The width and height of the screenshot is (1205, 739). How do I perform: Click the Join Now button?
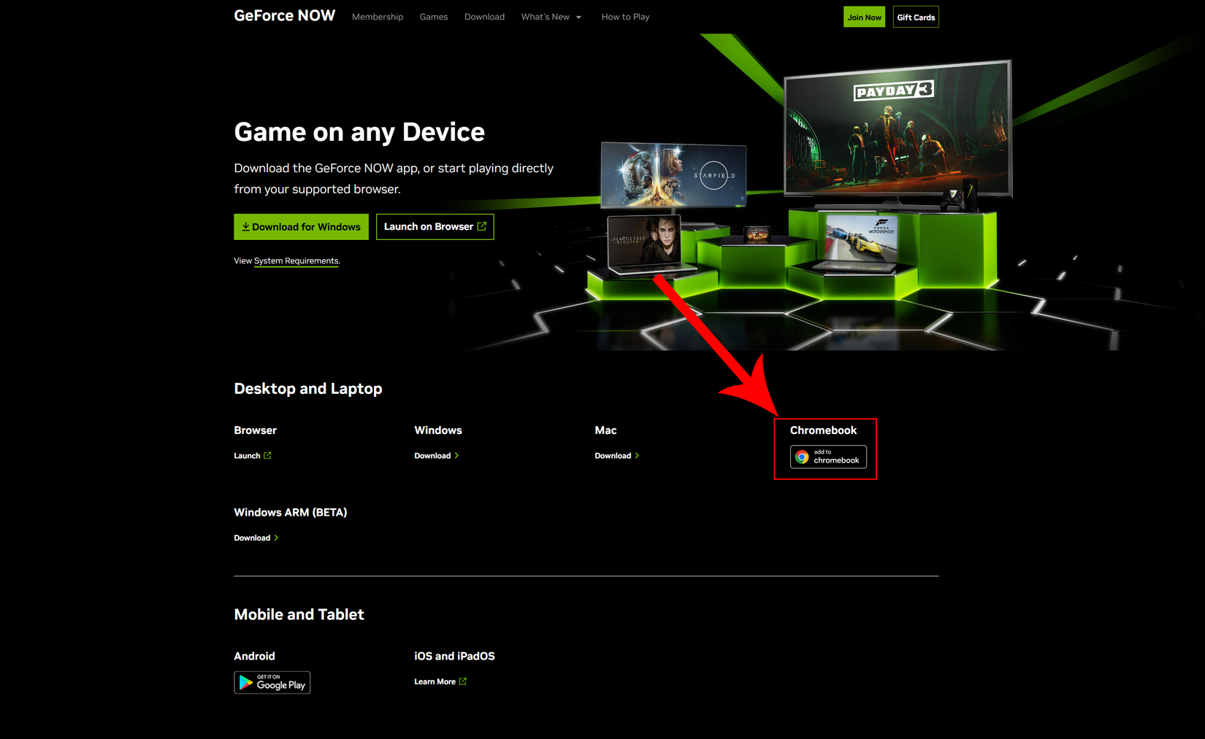click(864, 16)
